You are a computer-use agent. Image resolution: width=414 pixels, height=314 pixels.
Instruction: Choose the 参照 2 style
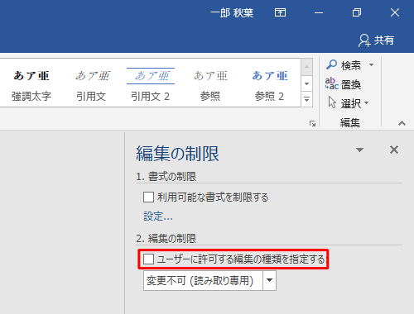(x=270, y=85)
